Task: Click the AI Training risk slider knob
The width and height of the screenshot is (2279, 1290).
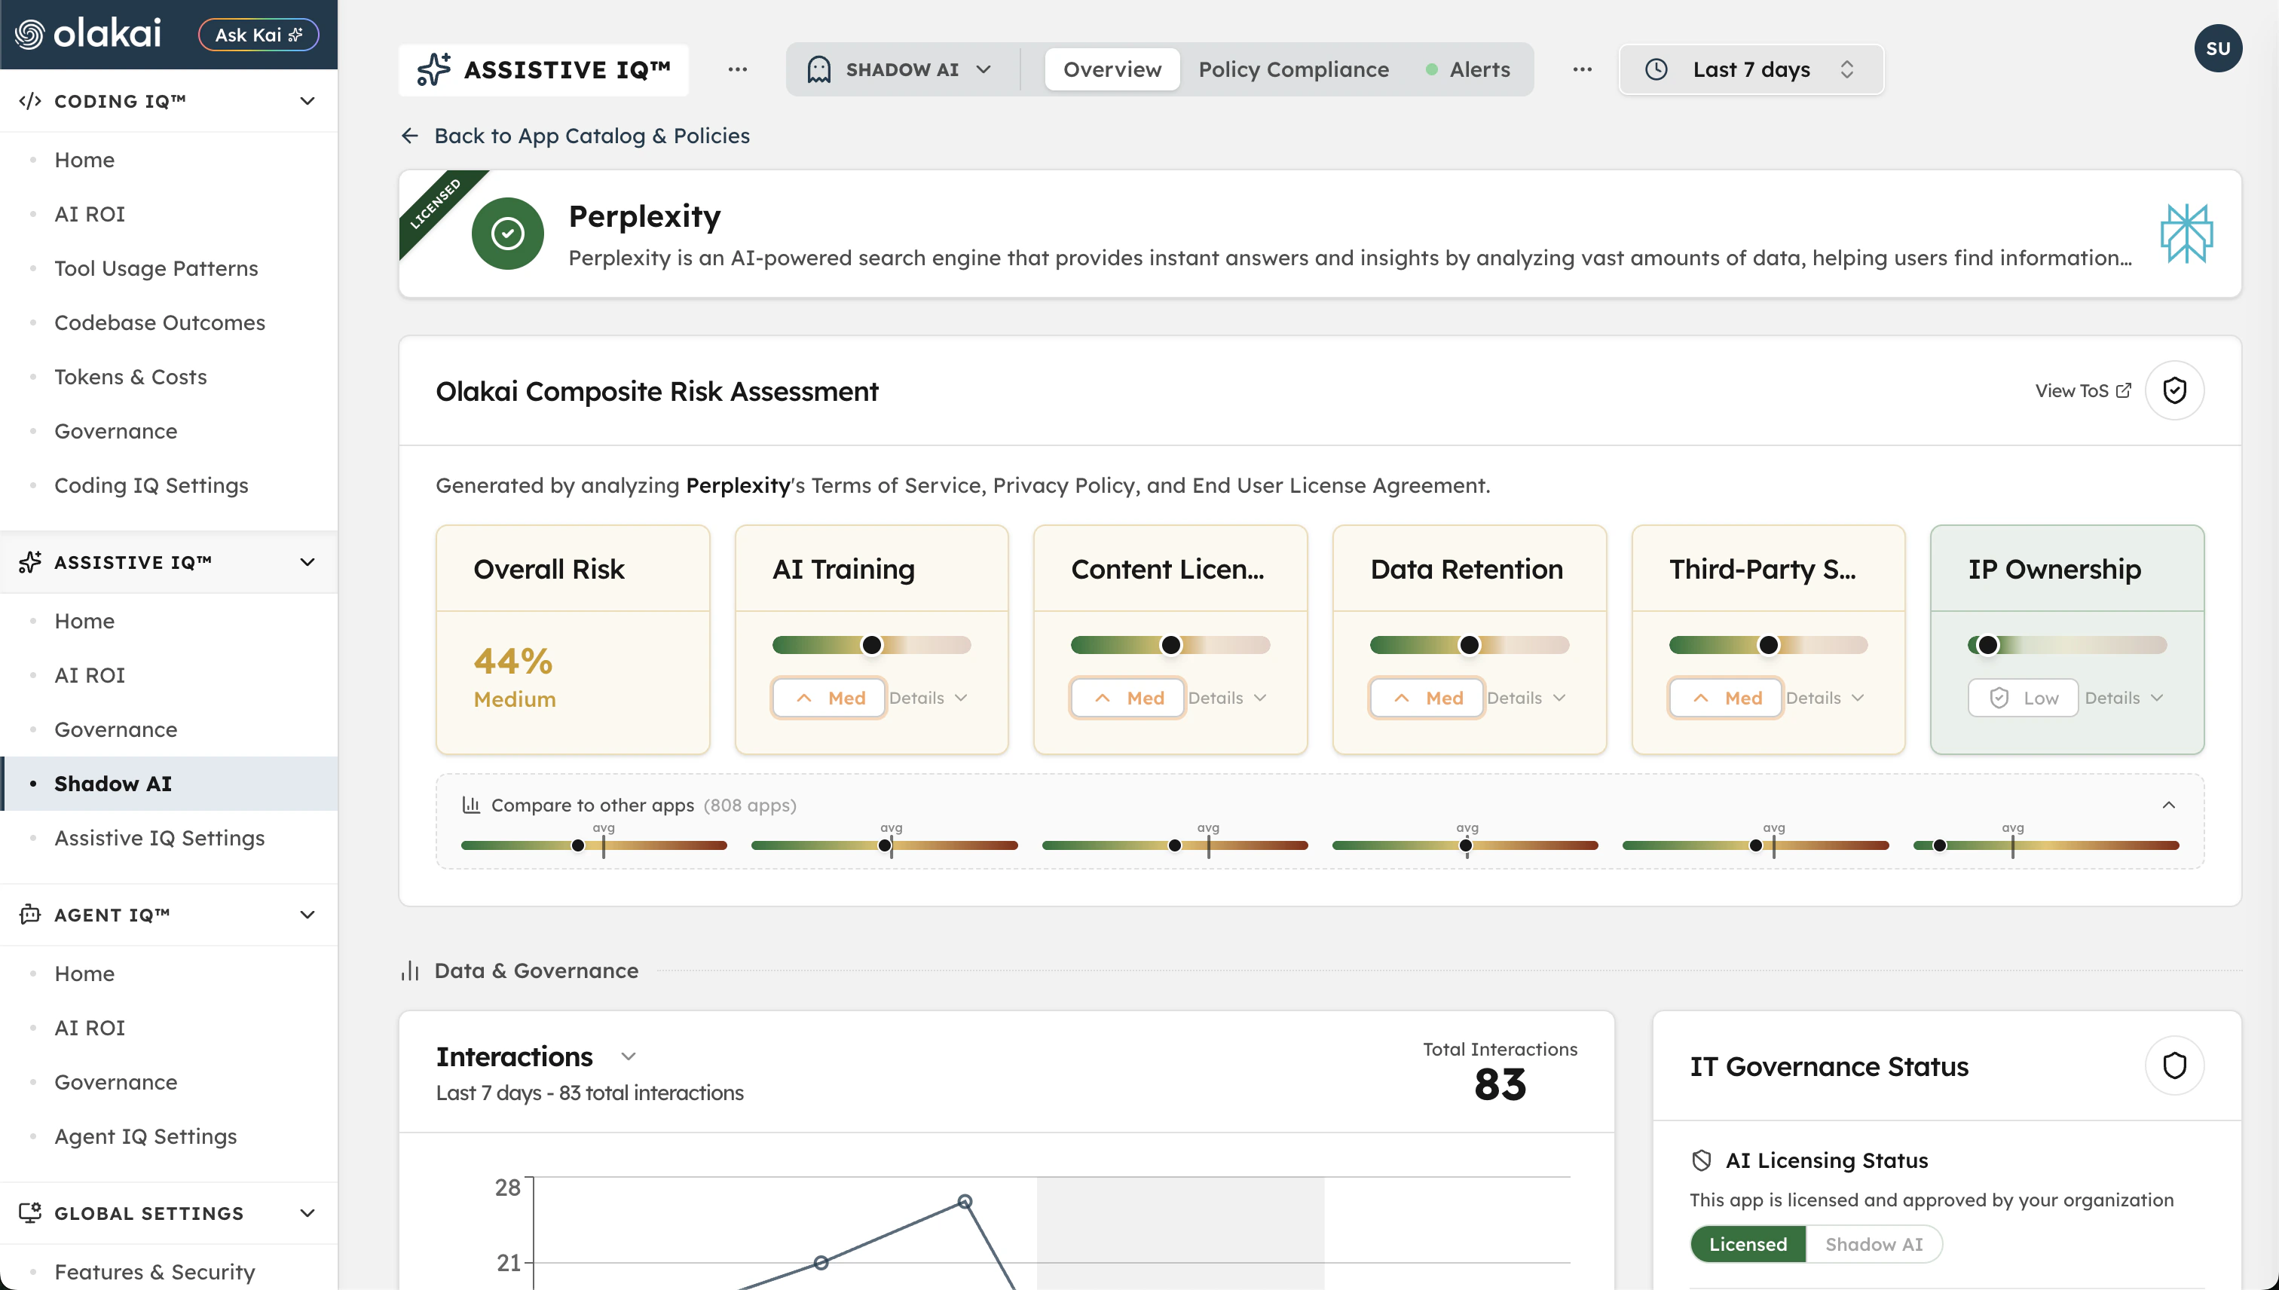Action: (872, 644)
